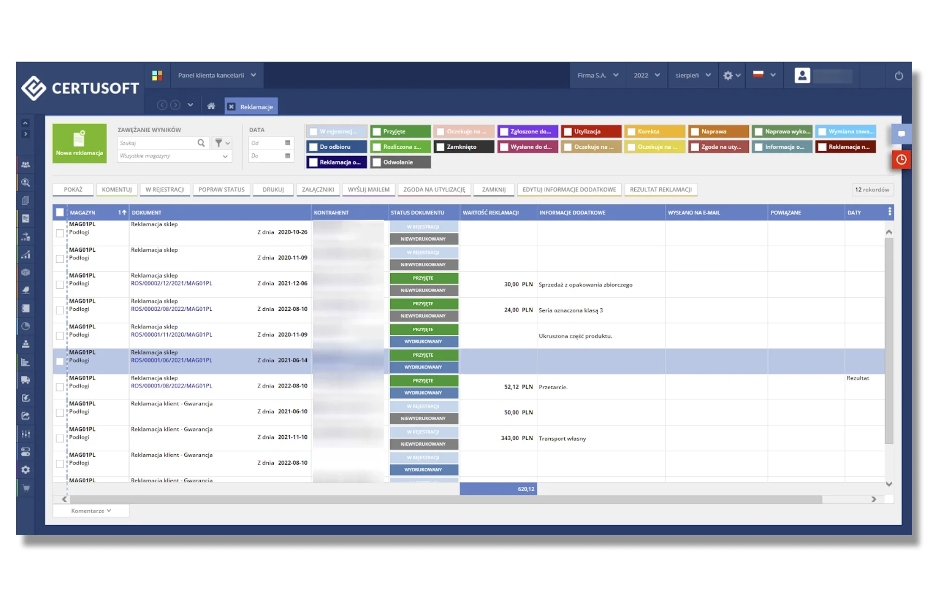This screenshot has height=589, width=928.
Task: Open the year 2022 dropdown
Action: (646, 75)
